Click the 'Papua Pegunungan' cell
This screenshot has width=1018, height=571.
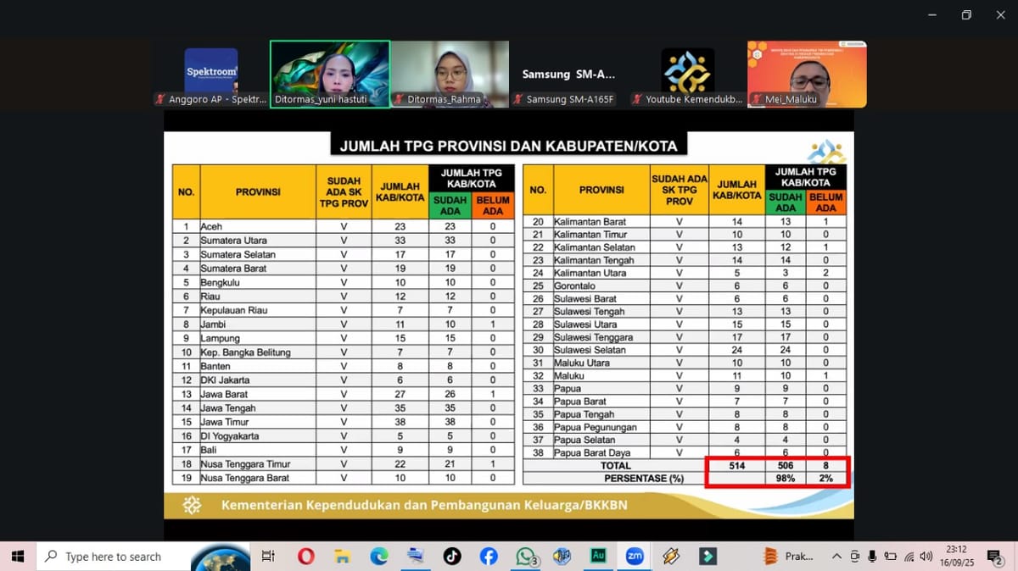coord(601,427)
